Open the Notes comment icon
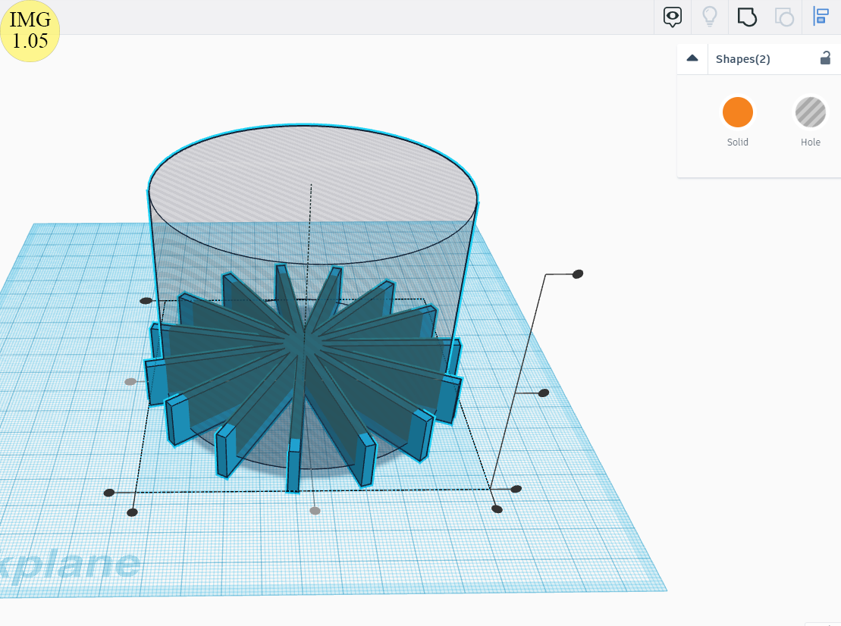Viewport: 841px width, 626px height. (672, 17)
